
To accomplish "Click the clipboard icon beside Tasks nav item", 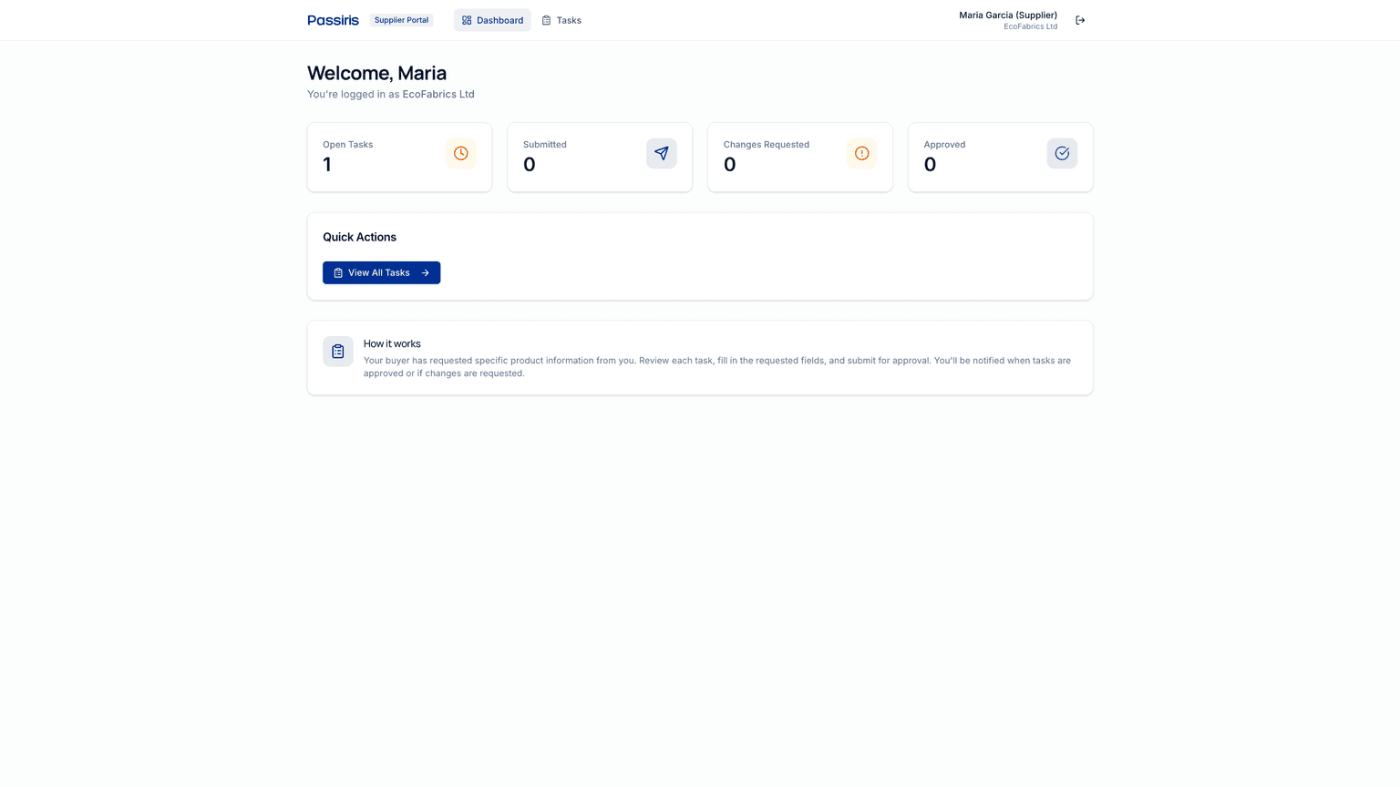I will tap(545, 19).
